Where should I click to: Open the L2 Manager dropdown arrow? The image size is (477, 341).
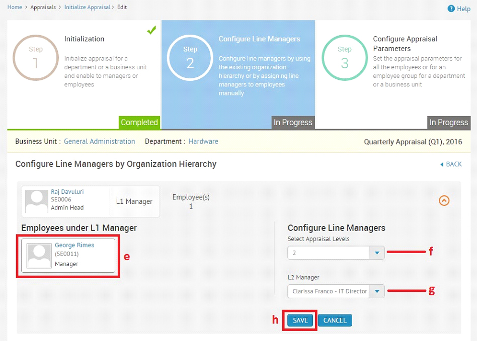click(377, 291)
